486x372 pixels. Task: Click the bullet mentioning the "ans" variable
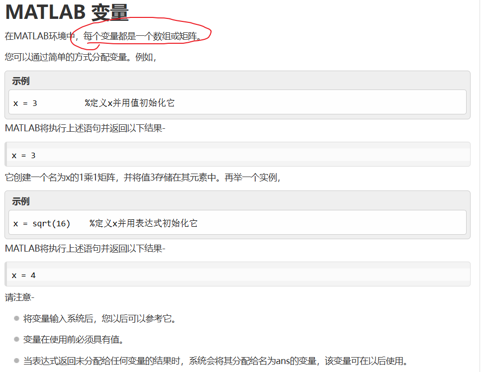coord(215,361)
